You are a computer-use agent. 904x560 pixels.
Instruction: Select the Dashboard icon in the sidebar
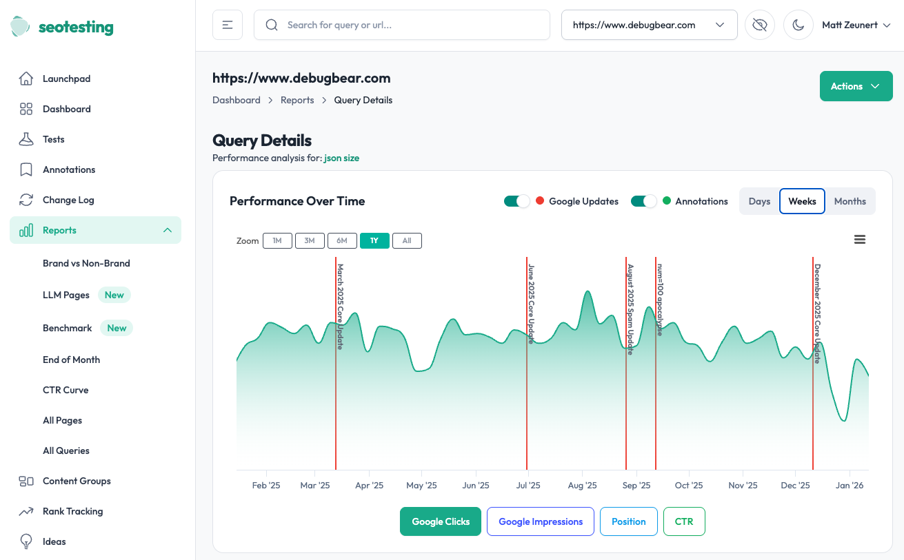(25, 108)
